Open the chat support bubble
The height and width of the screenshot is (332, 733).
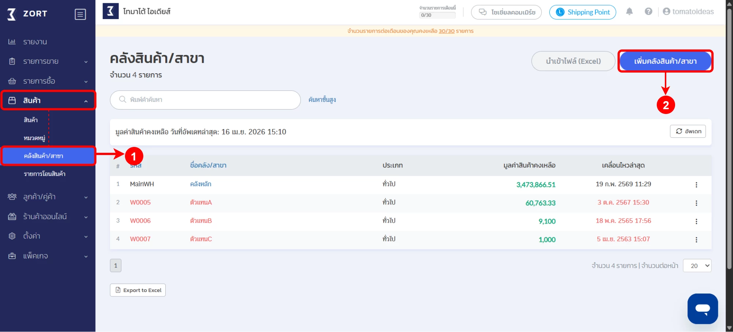point(702,309)
